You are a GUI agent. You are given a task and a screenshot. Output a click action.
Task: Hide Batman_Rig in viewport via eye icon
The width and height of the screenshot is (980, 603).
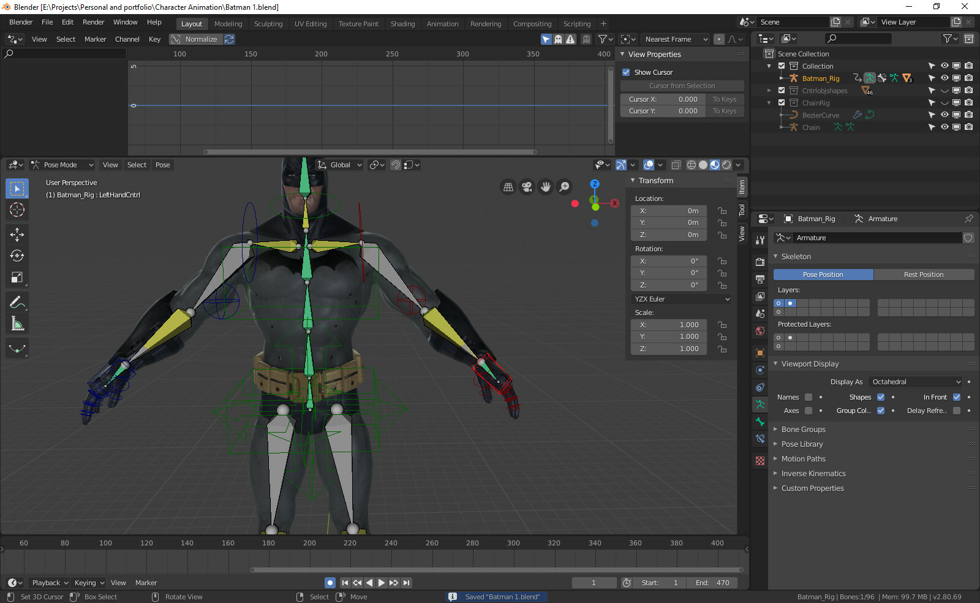944,78
